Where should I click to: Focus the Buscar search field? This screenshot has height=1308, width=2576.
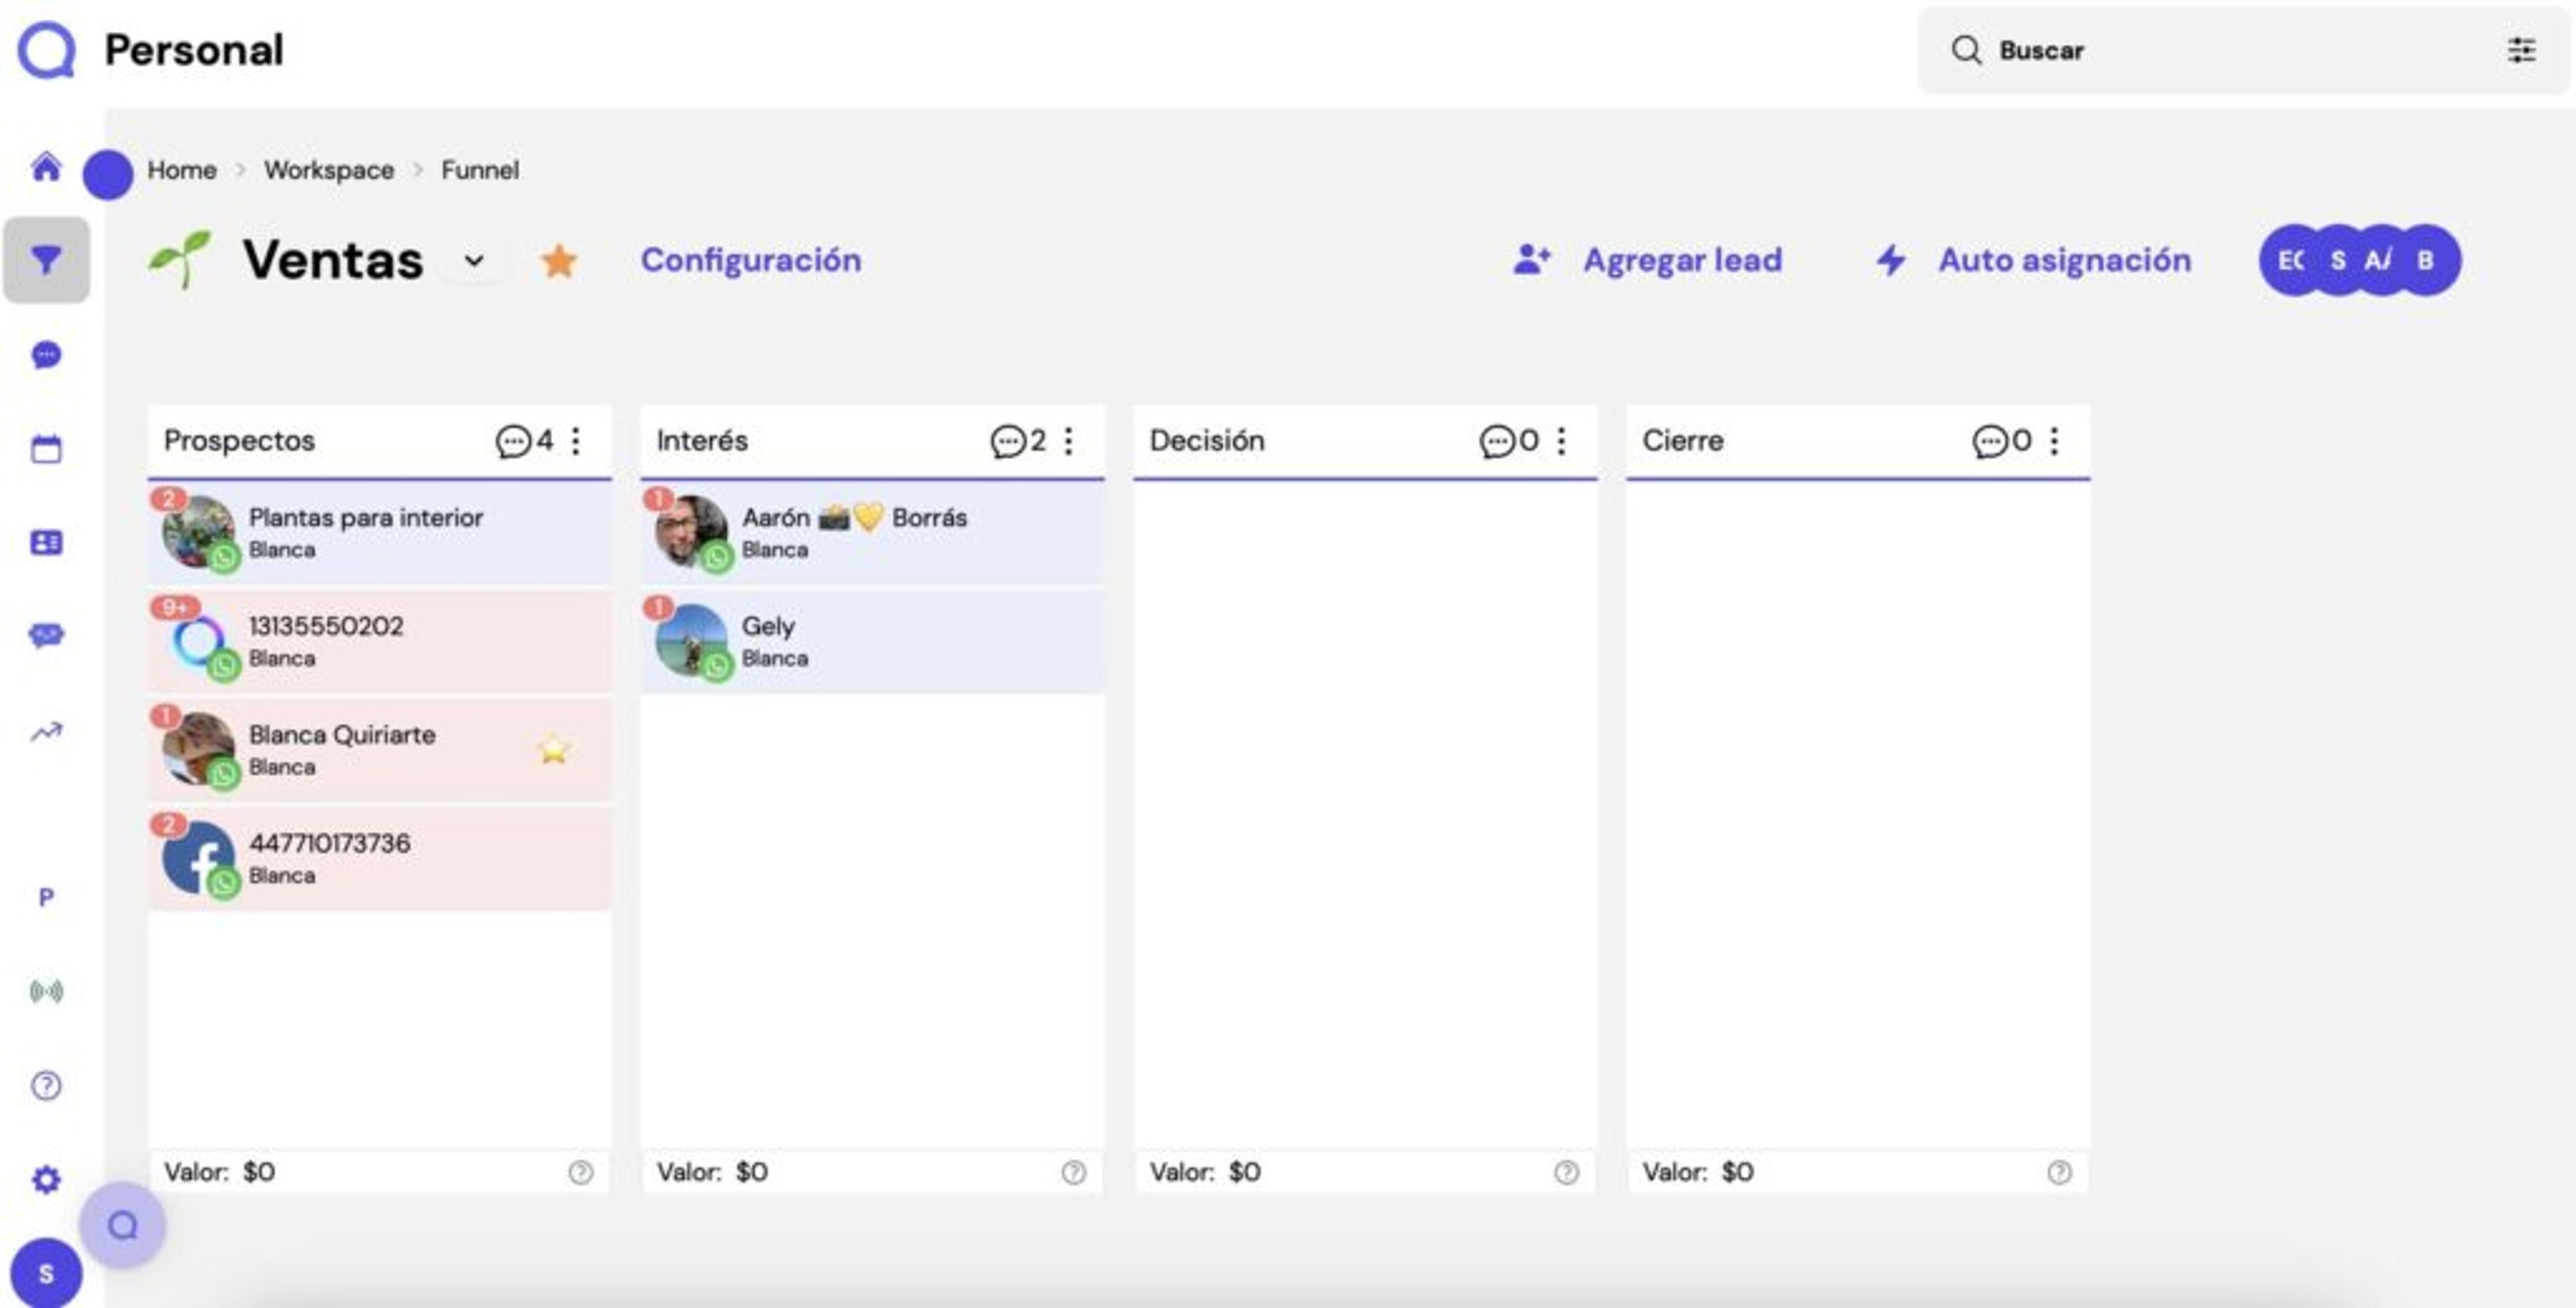[x=2243, y=50]
